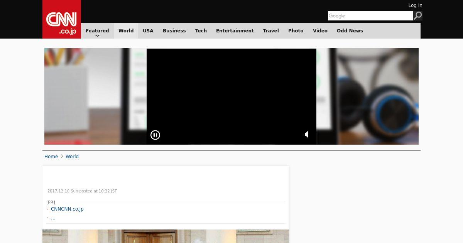Click the black video ad player
Image resolution: width=463 pixels, height=243 pixels.
pos(231,96)
